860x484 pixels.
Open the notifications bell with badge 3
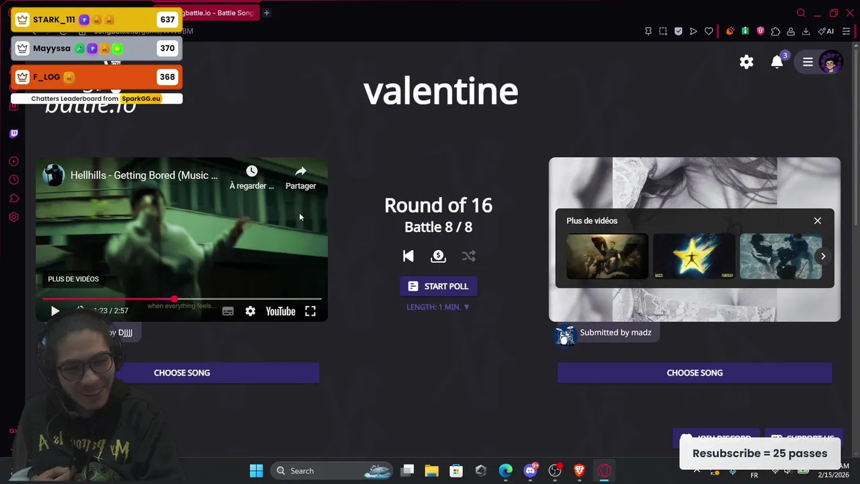[x=777, y=62]
